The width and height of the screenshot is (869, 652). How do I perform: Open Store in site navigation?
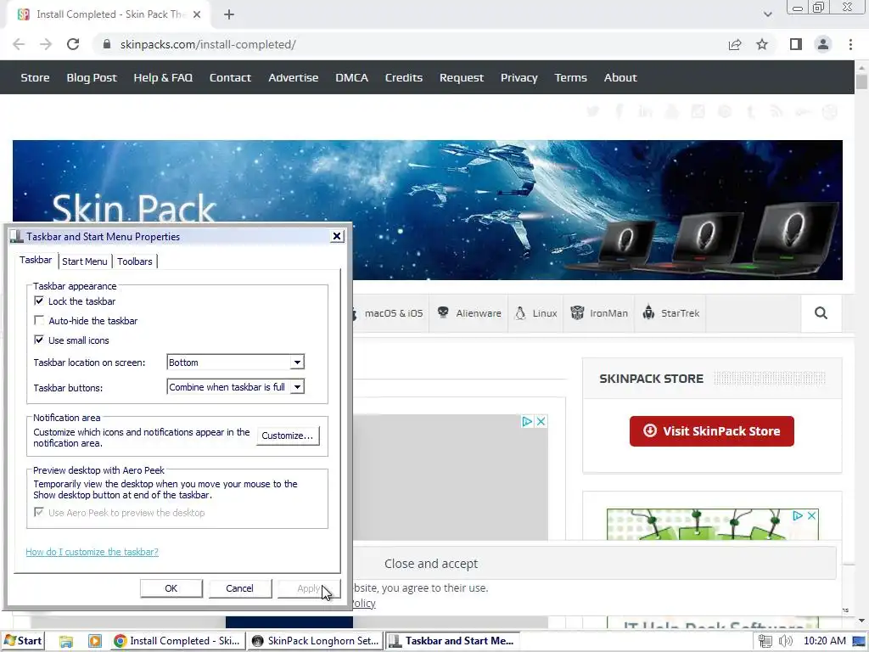[35, 77]
